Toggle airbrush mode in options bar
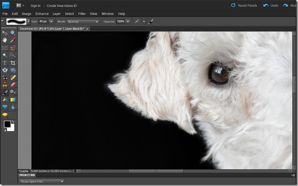 [137, 21]
